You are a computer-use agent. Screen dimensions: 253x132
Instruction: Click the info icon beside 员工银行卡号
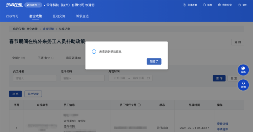click(139, 105)
